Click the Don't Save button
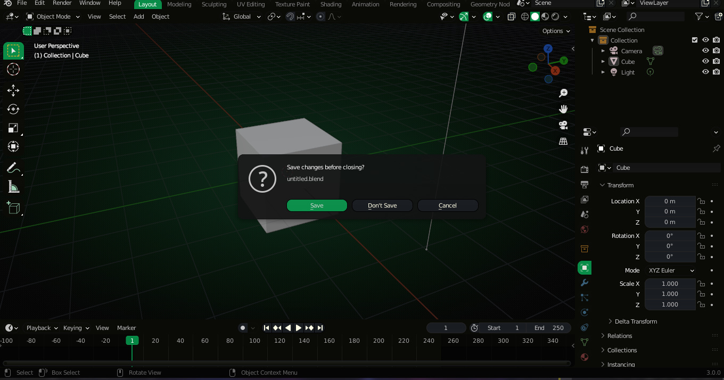 [382, 205]
